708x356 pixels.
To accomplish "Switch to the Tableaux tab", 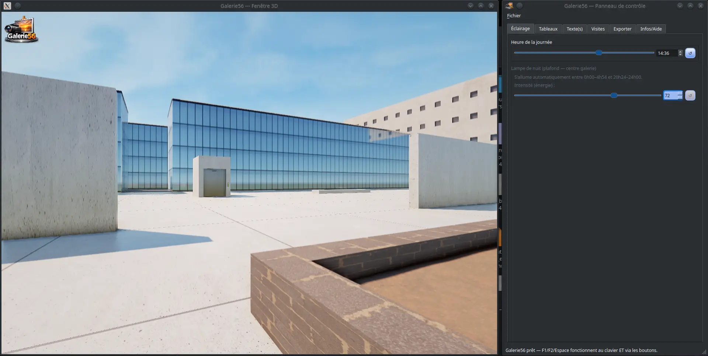I will (548, 29).
